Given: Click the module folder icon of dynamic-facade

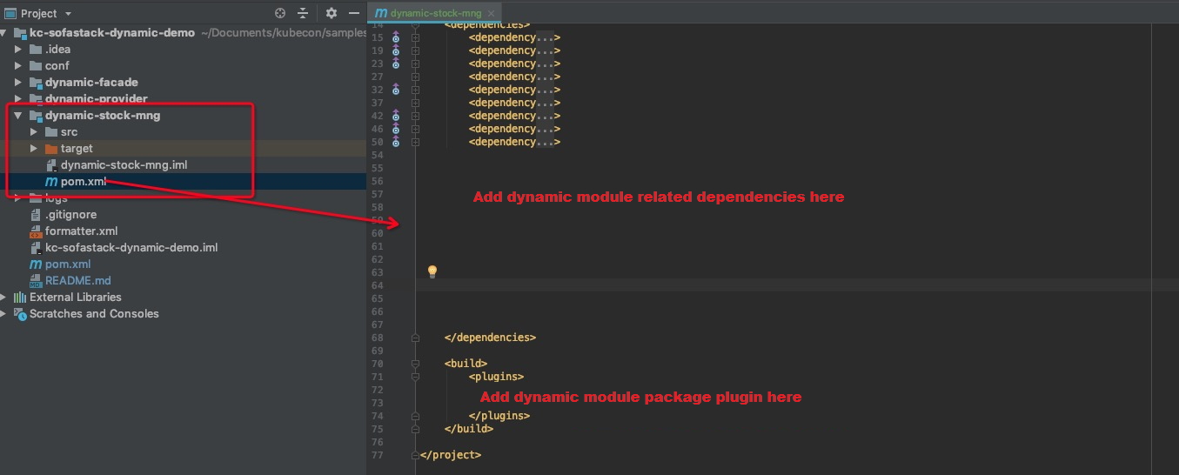Looking at the screenshot, I should [36, 83].
